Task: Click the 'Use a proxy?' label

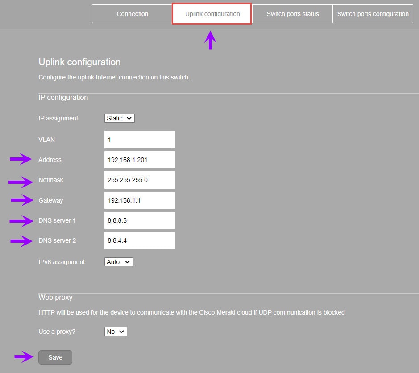Action: click(57, 332)
